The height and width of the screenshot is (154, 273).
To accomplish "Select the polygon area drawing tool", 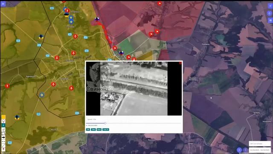I will [3, 133].
